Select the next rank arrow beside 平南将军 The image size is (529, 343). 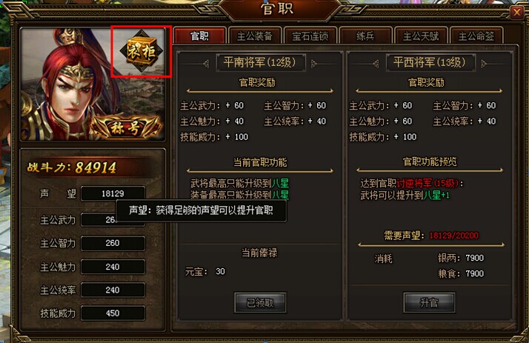coord(313,64)
